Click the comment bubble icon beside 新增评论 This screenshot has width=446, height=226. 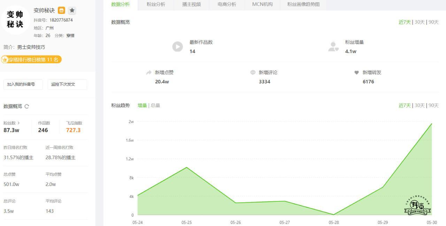point(253,73)
